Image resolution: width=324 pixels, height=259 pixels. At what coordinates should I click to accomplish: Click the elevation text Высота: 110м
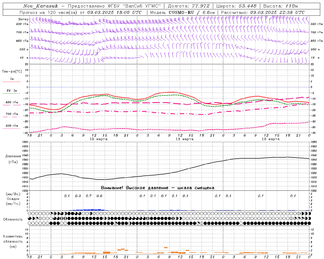(x=280, y=6)
